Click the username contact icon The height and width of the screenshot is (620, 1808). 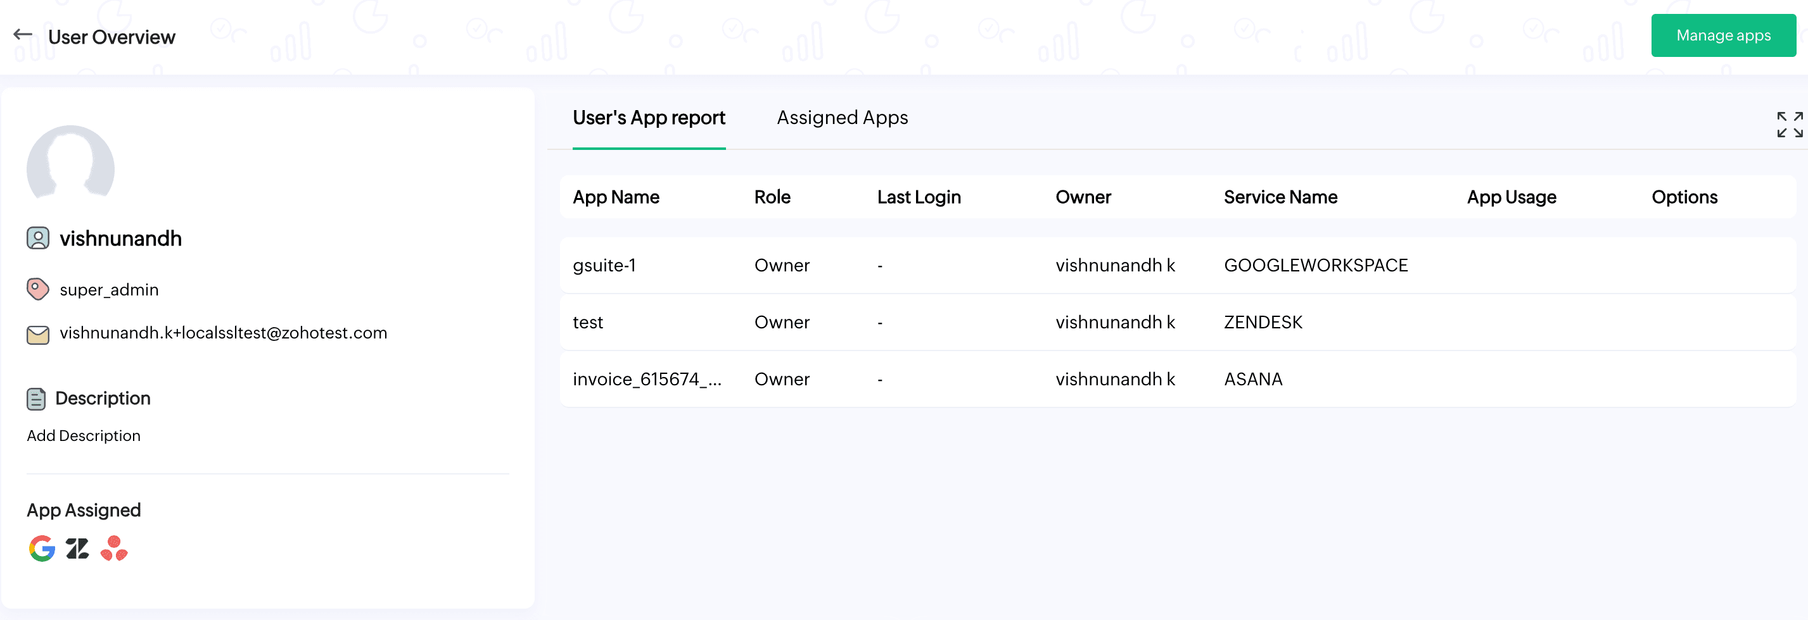pos(38,238)
